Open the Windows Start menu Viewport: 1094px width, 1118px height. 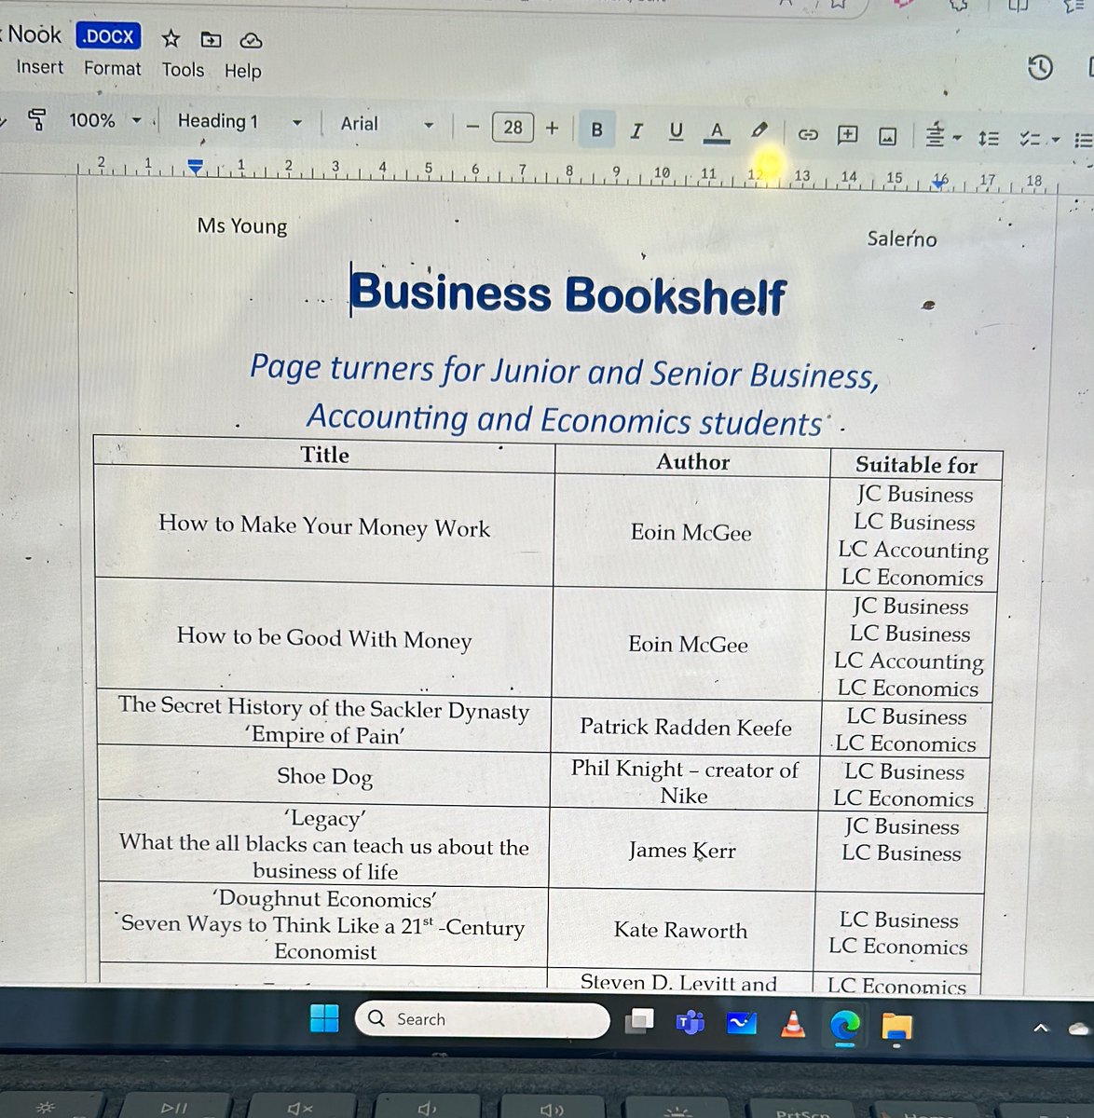coord(324,1018)
